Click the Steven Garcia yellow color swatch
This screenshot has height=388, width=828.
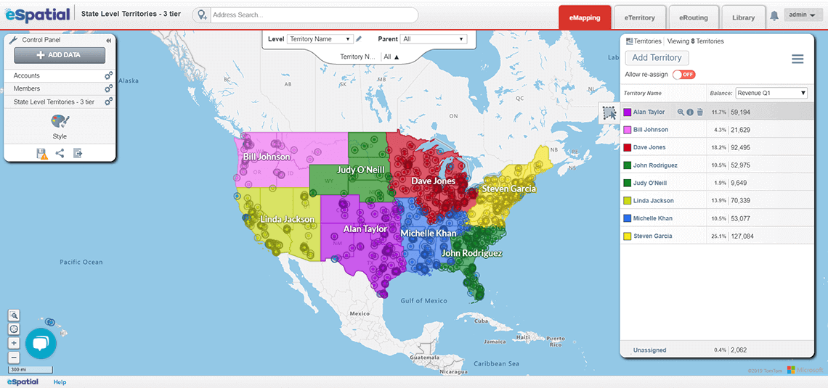click(627, 236)
